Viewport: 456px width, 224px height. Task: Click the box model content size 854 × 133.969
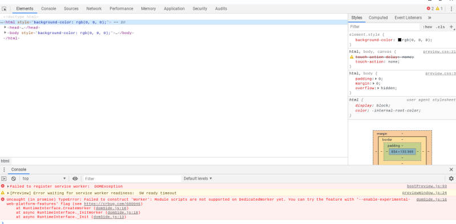coord(402,151)
